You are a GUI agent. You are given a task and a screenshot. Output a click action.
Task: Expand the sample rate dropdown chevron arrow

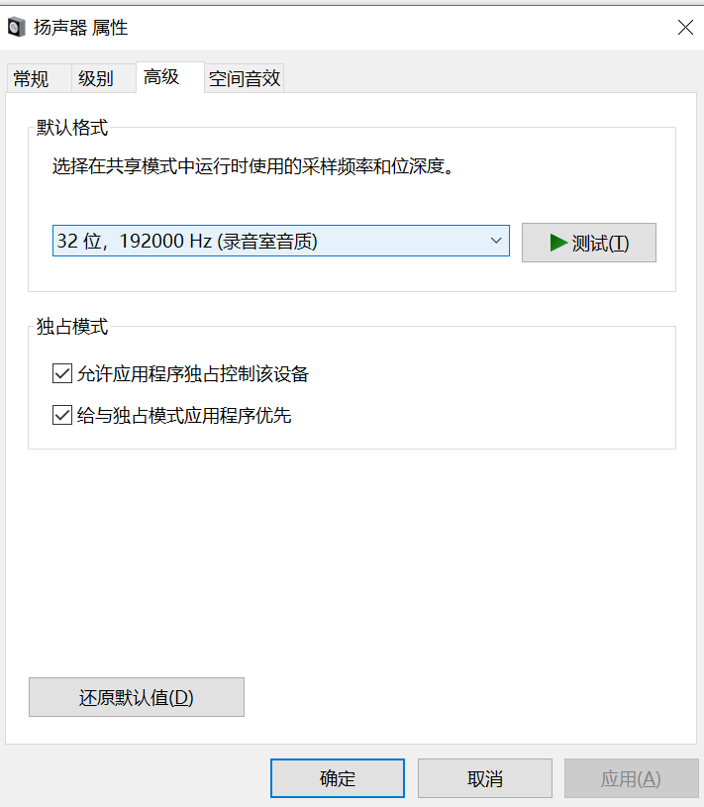pyautogui.click(x=496, y=241)
